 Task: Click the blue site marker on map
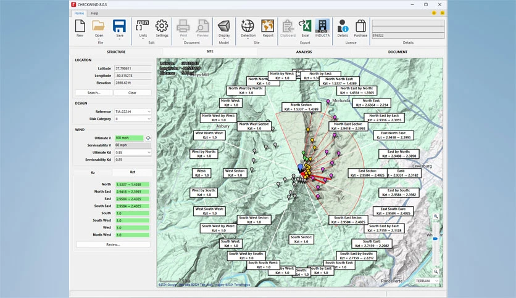[300, 167]
